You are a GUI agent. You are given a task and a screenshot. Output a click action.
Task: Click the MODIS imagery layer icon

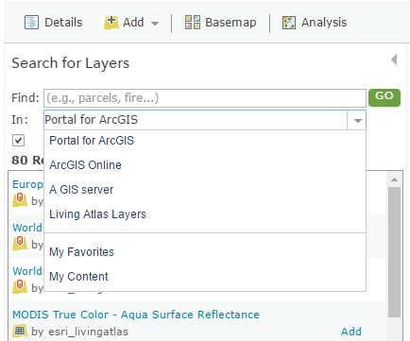[20, 331]
